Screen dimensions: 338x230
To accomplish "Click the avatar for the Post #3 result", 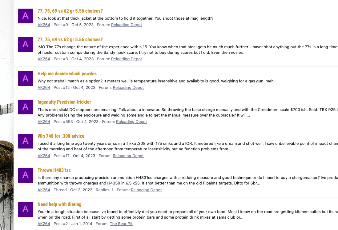I will coord(26,44).
